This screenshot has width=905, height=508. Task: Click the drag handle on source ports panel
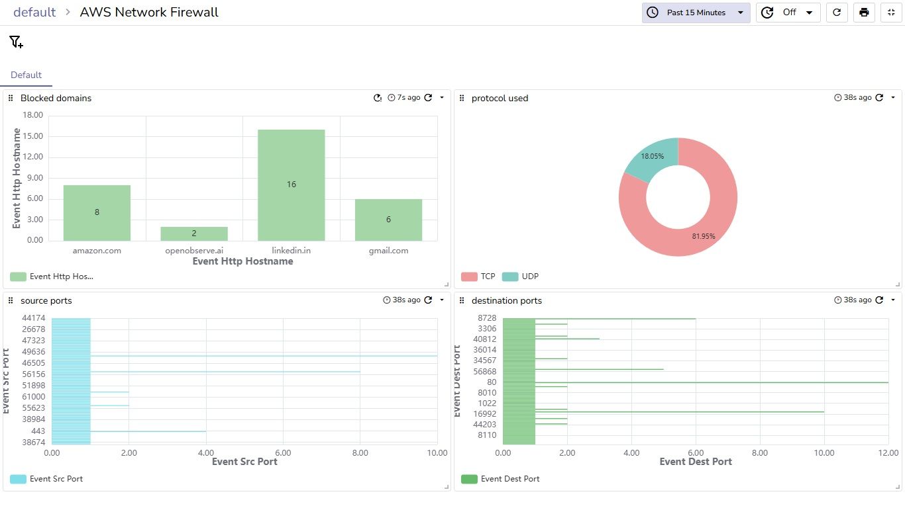tap(10, 300)
